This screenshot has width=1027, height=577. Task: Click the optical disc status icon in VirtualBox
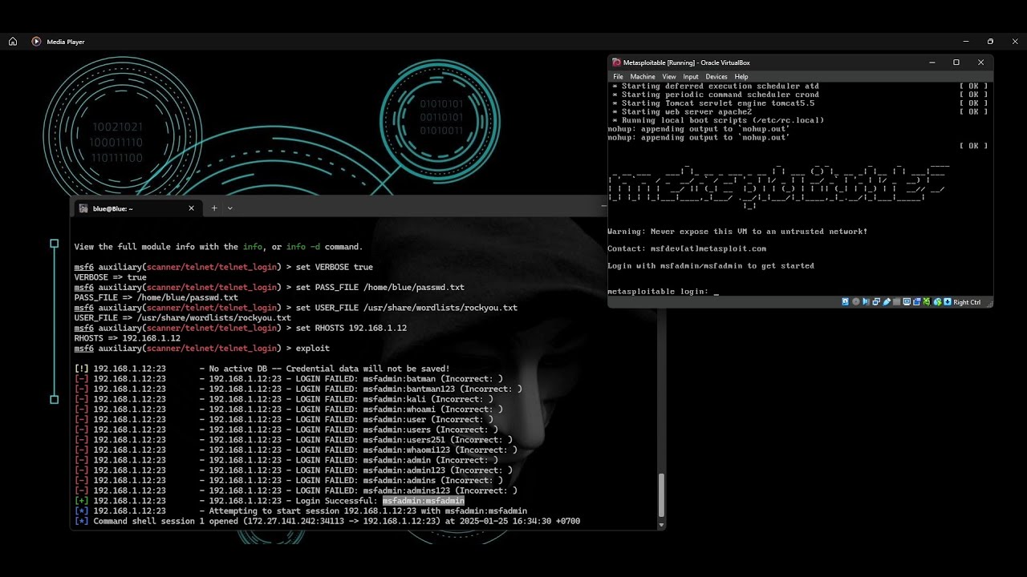click(856, 302)
